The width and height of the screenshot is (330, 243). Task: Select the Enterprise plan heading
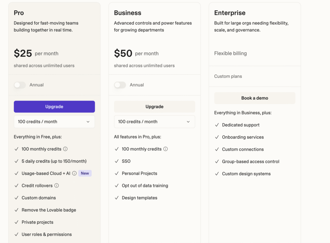pos(230,13)
